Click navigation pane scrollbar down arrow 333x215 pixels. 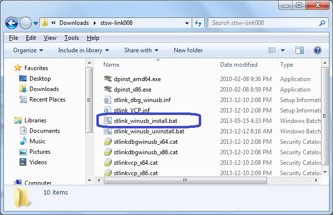(x=89, y=181)
